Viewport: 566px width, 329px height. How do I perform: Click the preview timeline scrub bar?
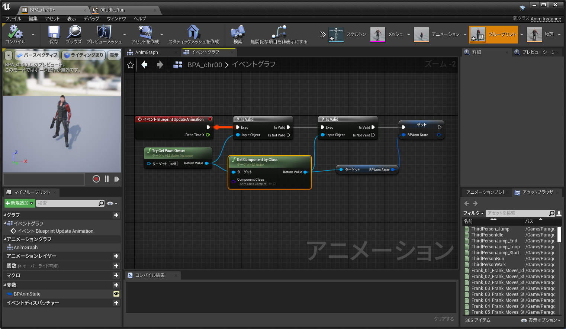coord(44,179)
